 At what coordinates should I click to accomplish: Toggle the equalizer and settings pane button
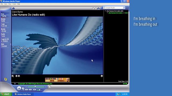[93, 9]
